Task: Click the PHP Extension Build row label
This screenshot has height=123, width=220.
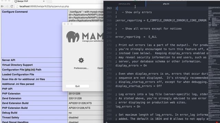Action: pyautogui.click(x=15, y=108)
